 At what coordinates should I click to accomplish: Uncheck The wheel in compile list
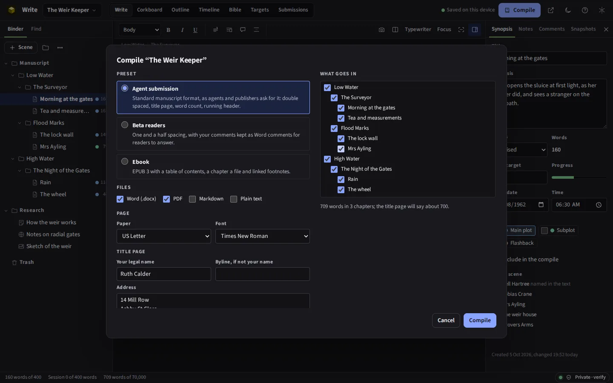coord(341,190)
